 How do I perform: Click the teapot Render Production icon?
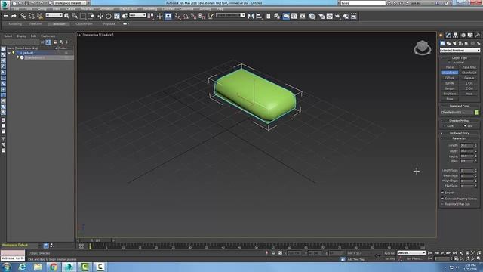coord(337,16)
